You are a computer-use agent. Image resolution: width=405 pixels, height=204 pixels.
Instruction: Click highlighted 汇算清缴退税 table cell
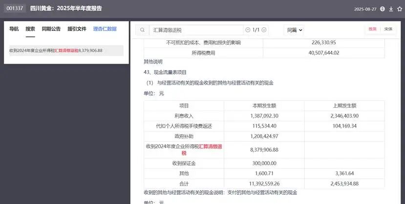tap(184, 150)
